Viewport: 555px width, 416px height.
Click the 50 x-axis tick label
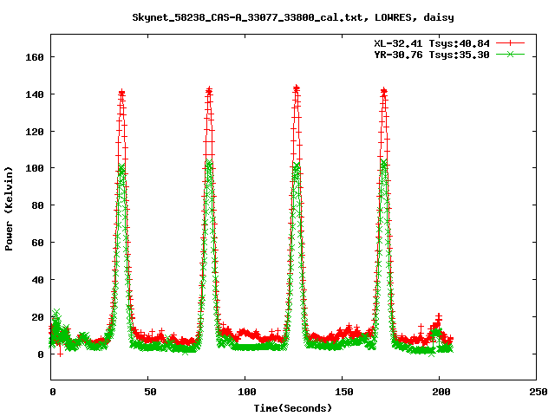tap(150, 392)
